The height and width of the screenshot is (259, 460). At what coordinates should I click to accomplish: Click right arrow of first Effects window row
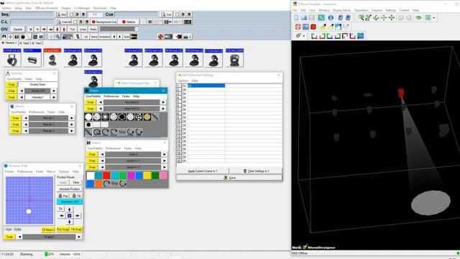coord(72,118)
